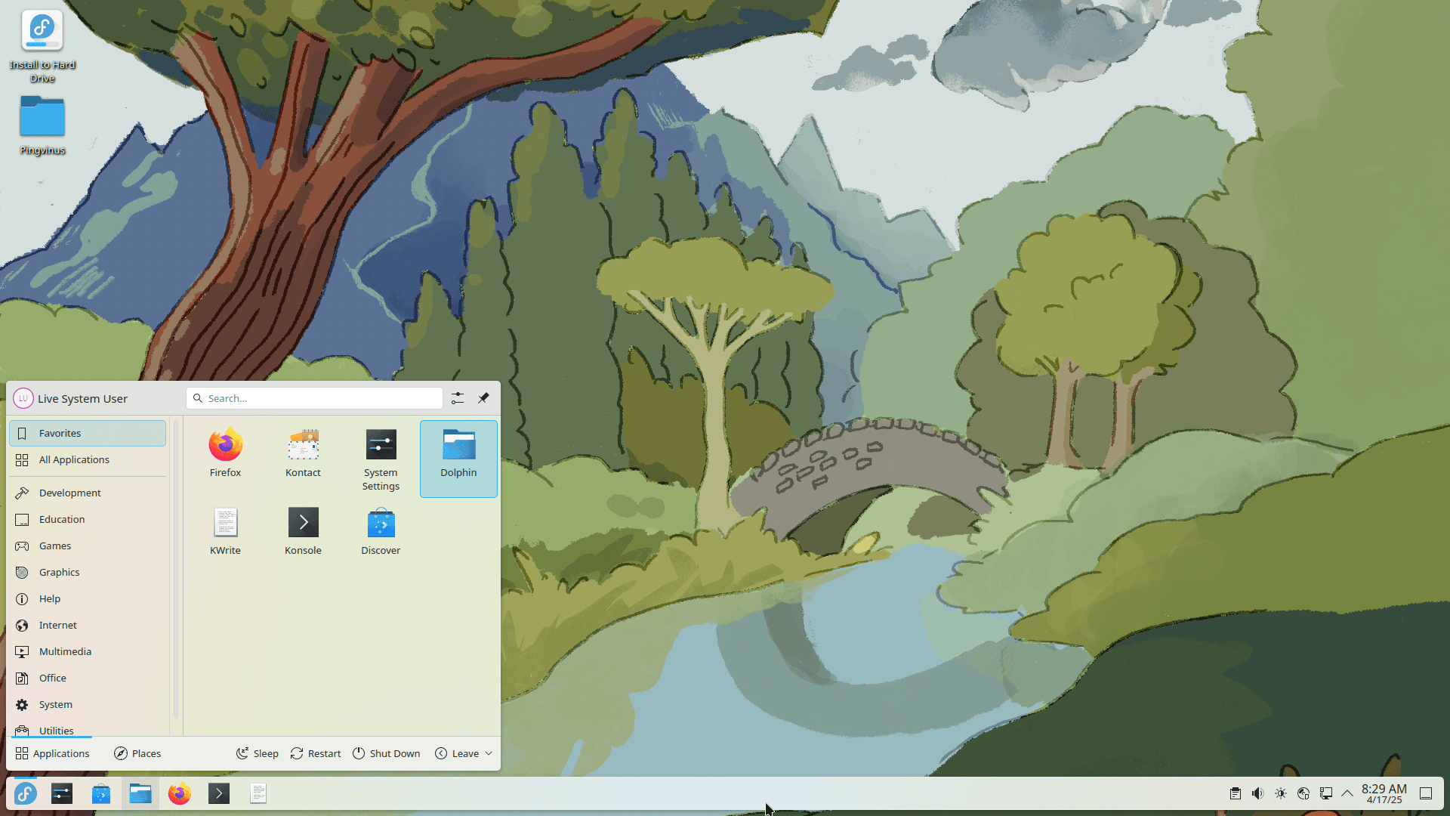Open the System category
Viewport: 1450px width, 816px height.
88,704
